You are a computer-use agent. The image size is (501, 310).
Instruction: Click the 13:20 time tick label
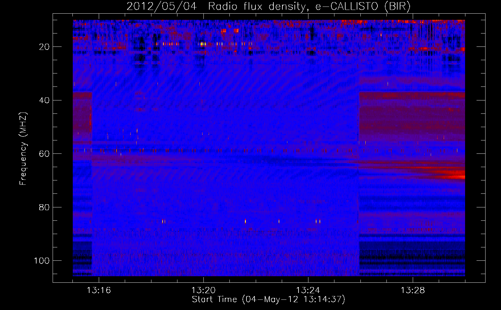coord(203,290)
